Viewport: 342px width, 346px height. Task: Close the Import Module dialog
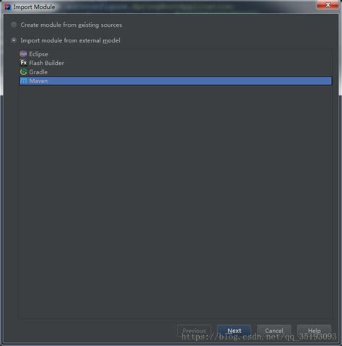pos(328,5)
